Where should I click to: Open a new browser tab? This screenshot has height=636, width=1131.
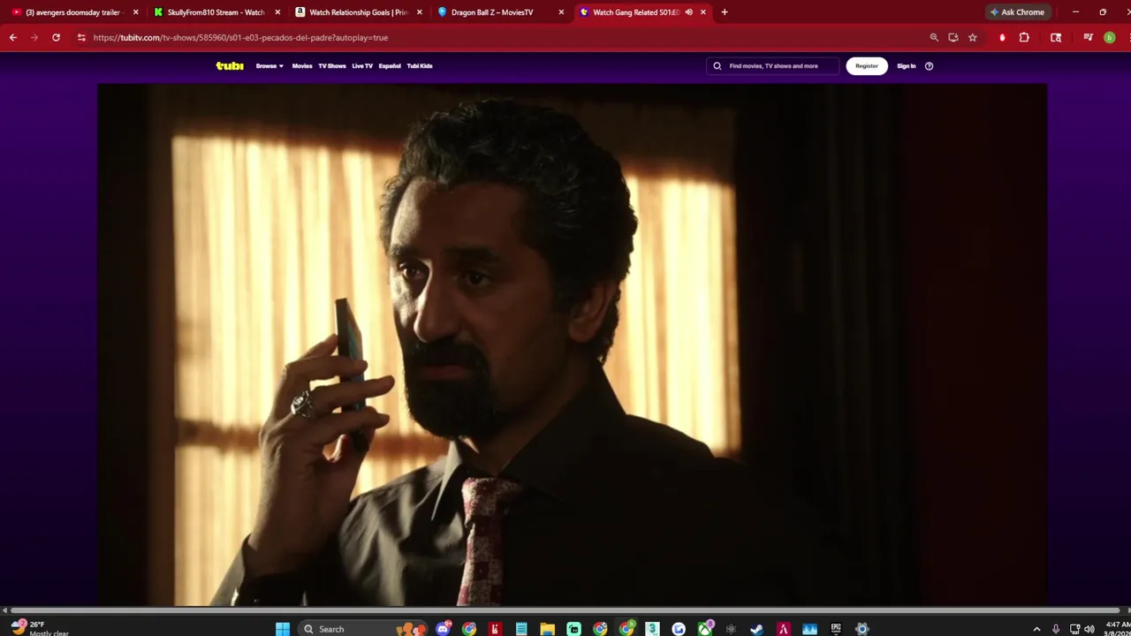click(725, 12)
